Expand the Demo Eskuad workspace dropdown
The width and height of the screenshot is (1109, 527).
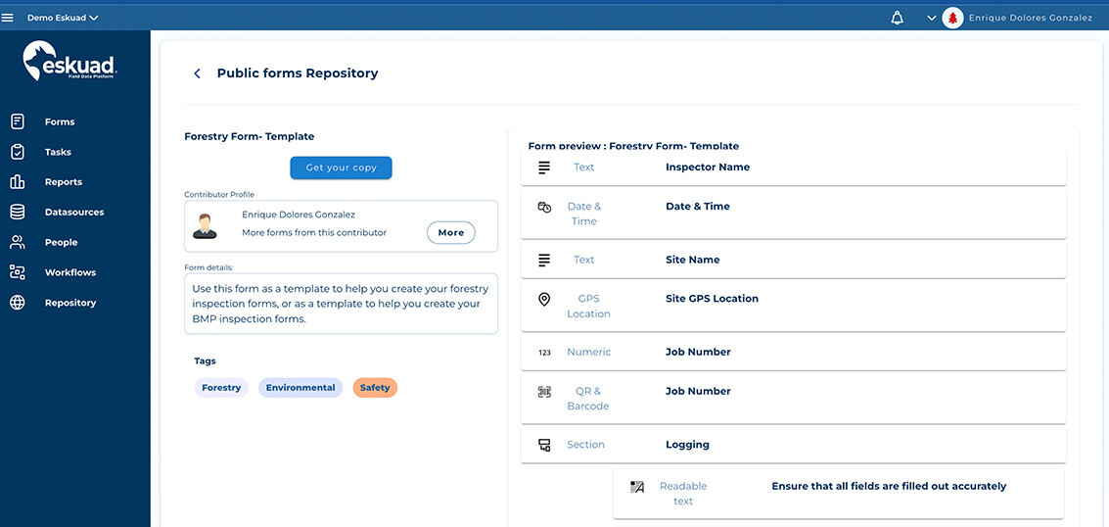(63, 18)
